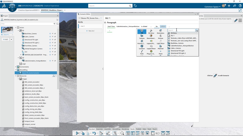Open the tag icon next to top search
This screenshot has width=243, height=136.
pyautogui.click(x=135, y=6)
